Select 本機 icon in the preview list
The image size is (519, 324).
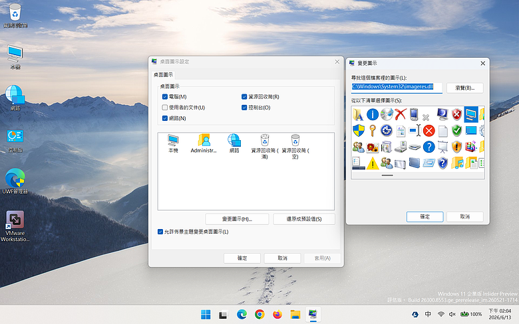173,143
